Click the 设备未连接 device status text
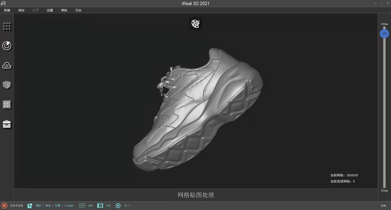This screenshot has height=210, width=391. point(16,205)
